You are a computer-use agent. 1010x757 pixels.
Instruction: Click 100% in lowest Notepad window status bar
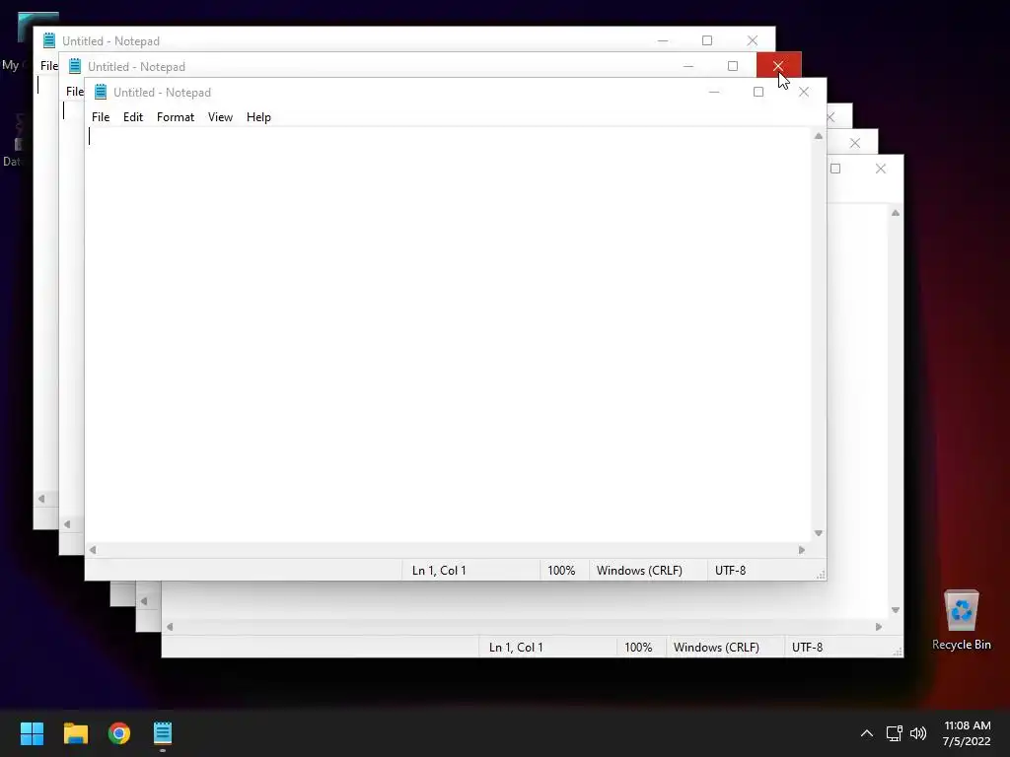pos(638,647)
